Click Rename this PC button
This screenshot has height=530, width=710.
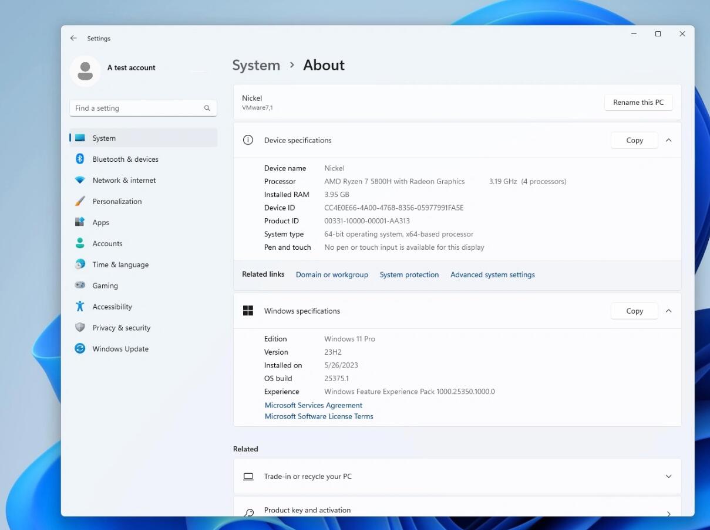pos(638,102)
